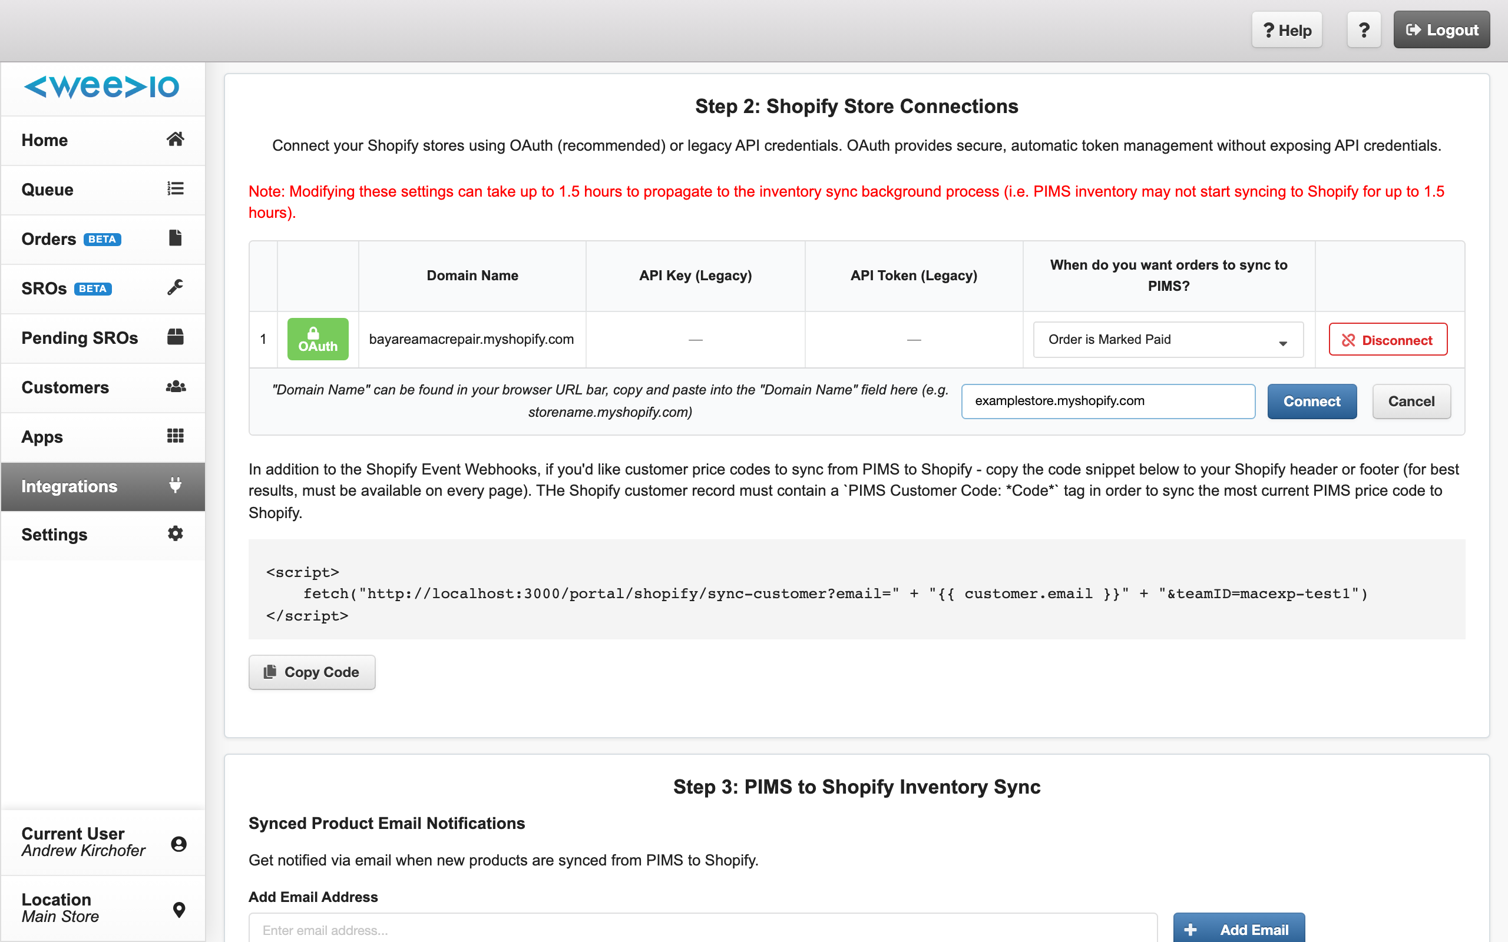
Task: Click the Apps grid icon
Action: 175,436
